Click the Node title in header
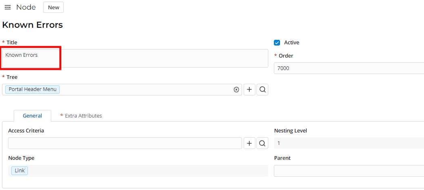The height and width of the screenshot is (190, 424). [x=26, y=7]
